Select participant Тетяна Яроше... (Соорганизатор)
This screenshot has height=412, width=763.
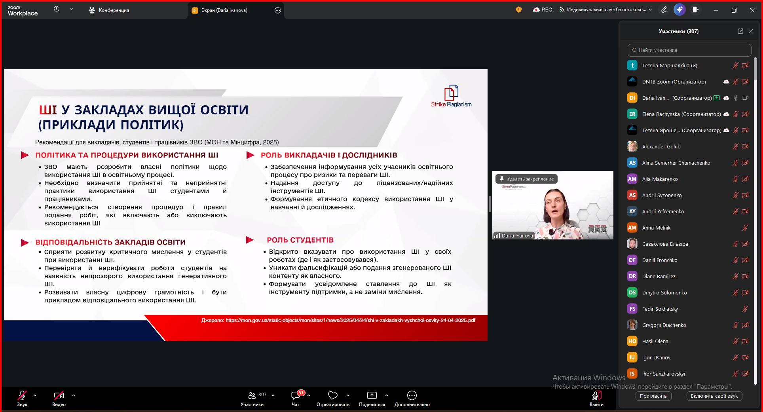point(689,131)
